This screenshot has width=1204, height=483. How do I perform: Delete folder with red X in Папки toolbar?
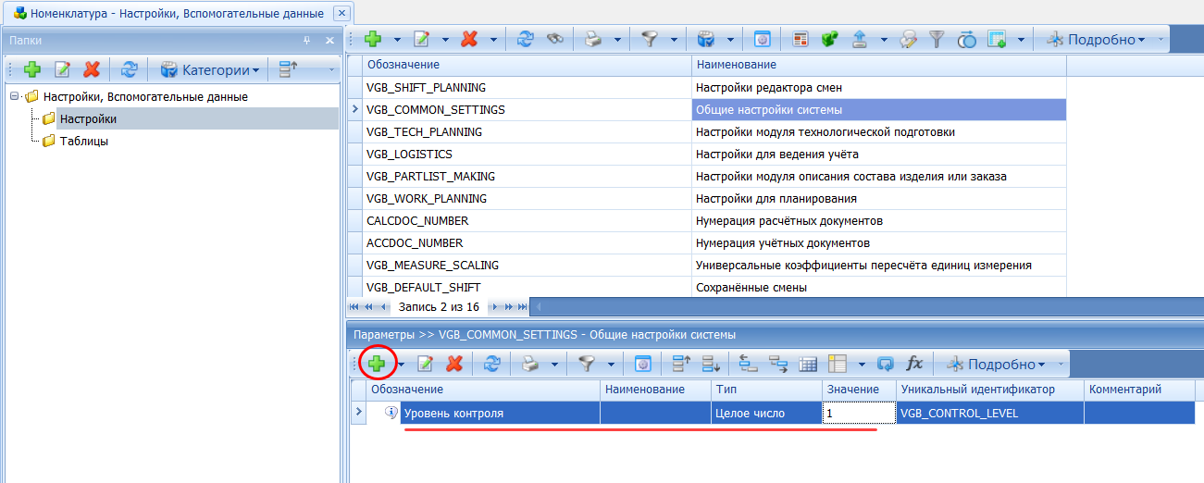[91, 69]
